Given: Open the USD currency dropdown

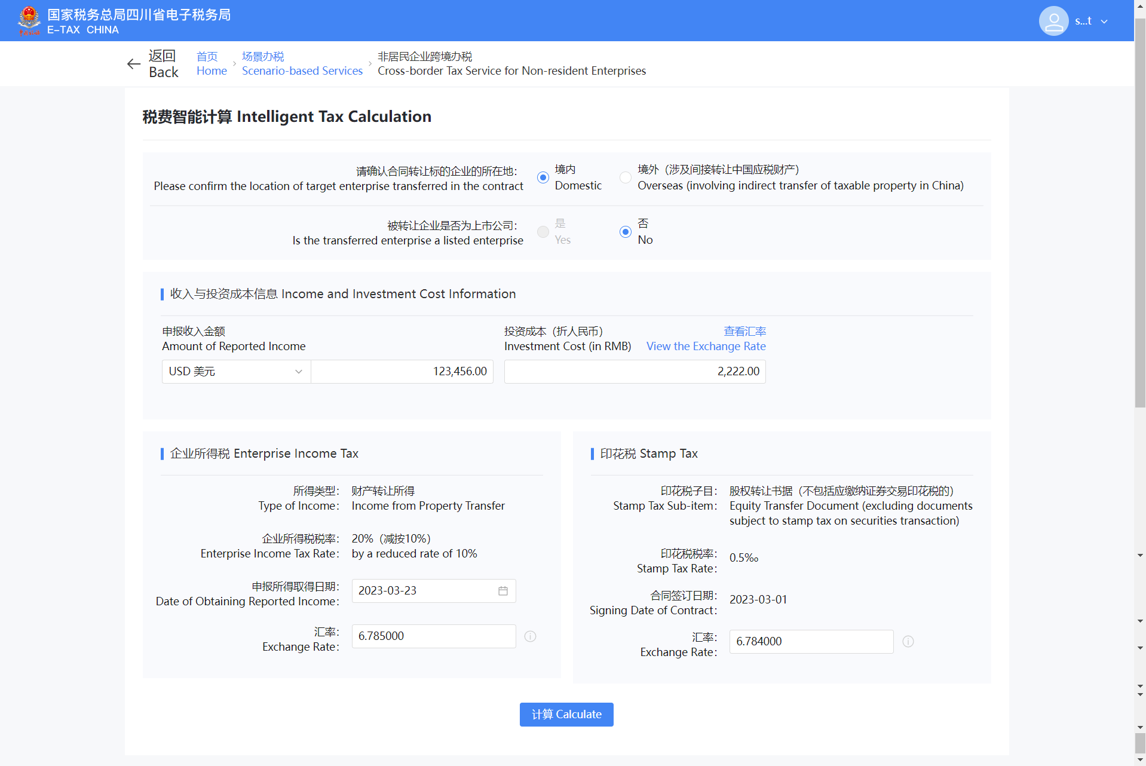Looking at the screenshot, I should point(236,372).
